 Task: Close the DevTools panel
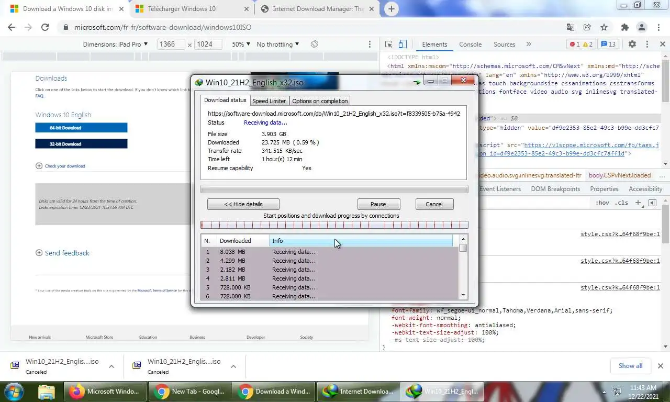click(662, 44)
